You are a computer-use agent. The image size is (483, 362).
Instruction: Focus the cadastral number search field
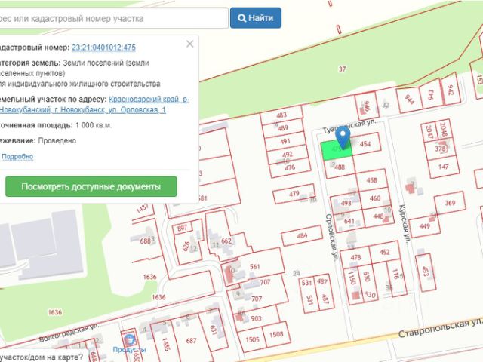(113, 17)
